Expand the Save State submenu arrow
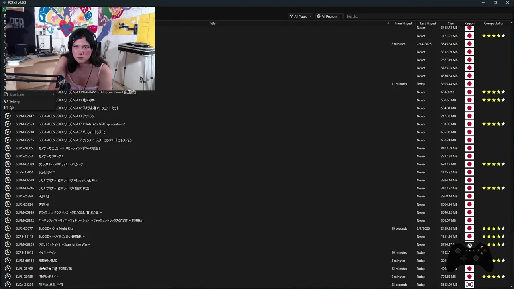 53,94
